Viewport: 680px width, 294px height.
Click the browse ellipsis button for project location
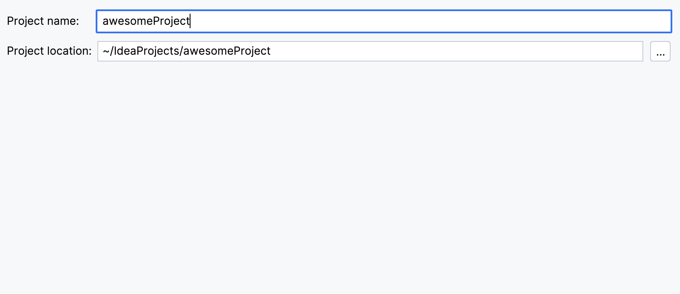tap(660, 51)
